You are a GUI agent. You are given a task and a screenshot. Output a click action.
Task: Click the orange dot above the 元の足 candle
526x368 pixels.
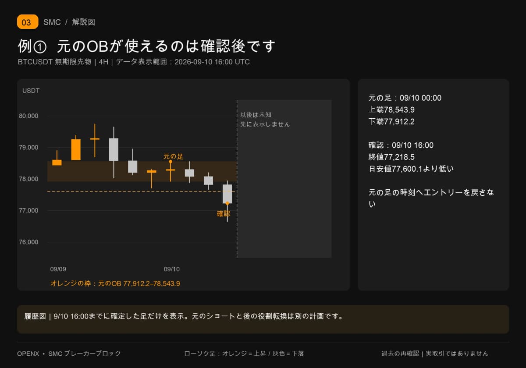[x=171, y=162]
